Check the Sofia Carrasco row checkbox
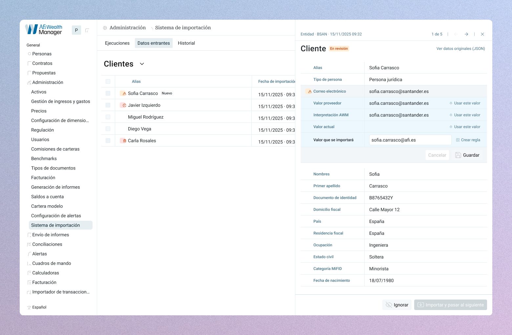512x335 pixels. coord(108,93)
